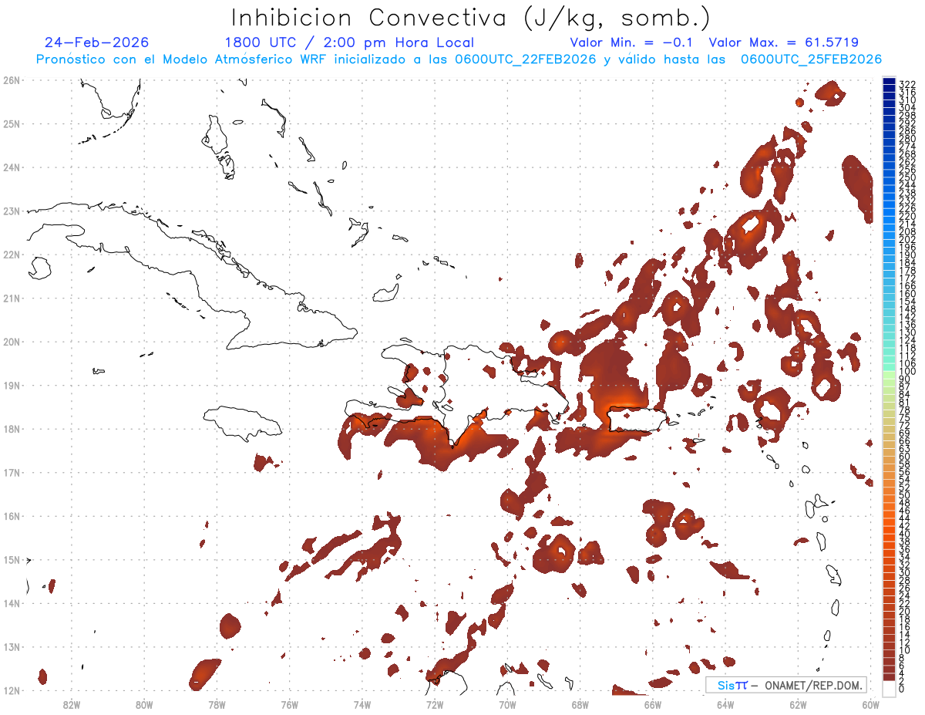925x715 pixels.
Task: Click the 22N latitude label
Action: [x=12, y=255]
